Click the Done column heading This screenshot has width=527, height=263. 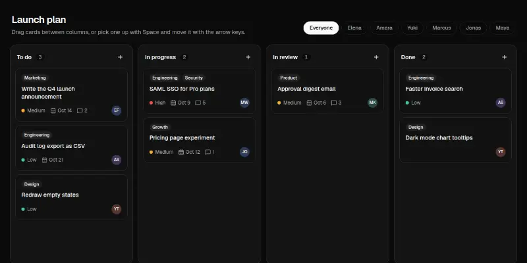pyautogui.click(x=408, y=57)
